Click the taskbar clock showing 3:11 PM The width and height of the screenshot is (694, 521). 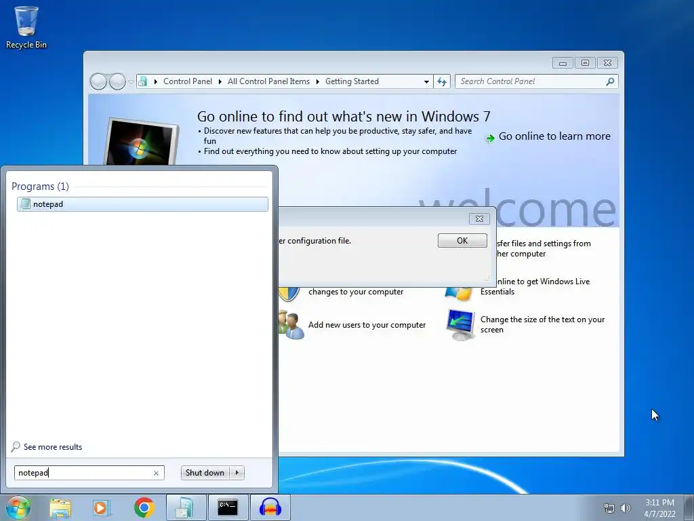[659, 508]
